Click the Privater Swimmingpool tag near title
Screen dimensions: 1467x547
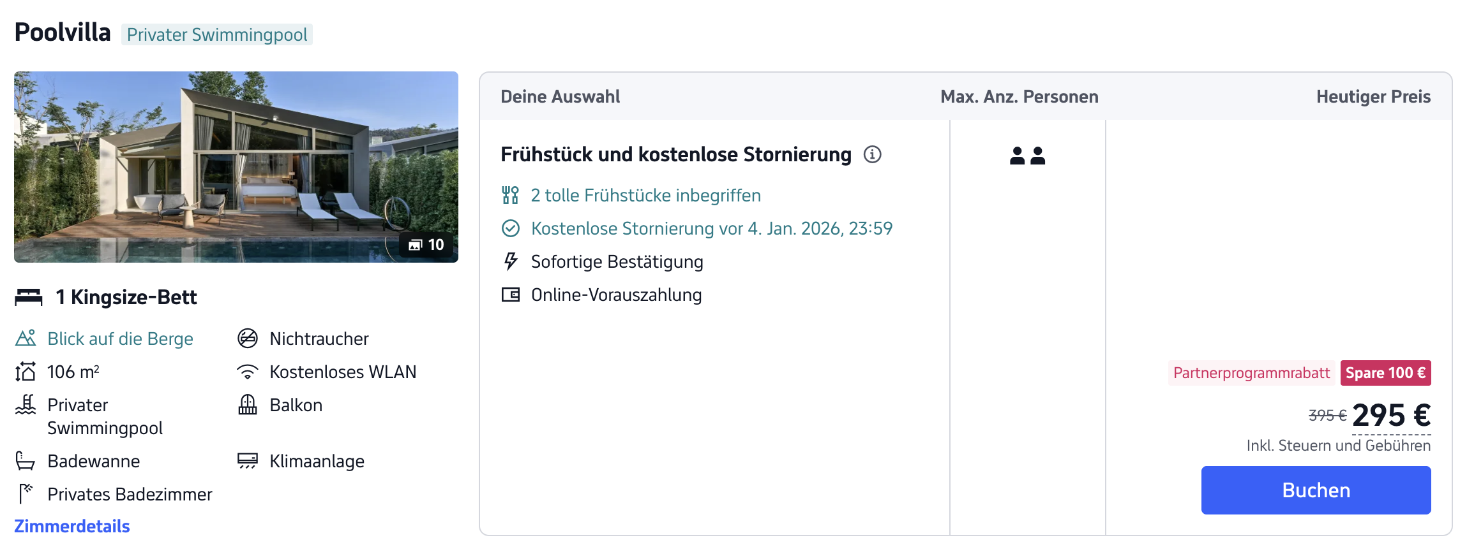pyautogui.click(x=217, y=34)
